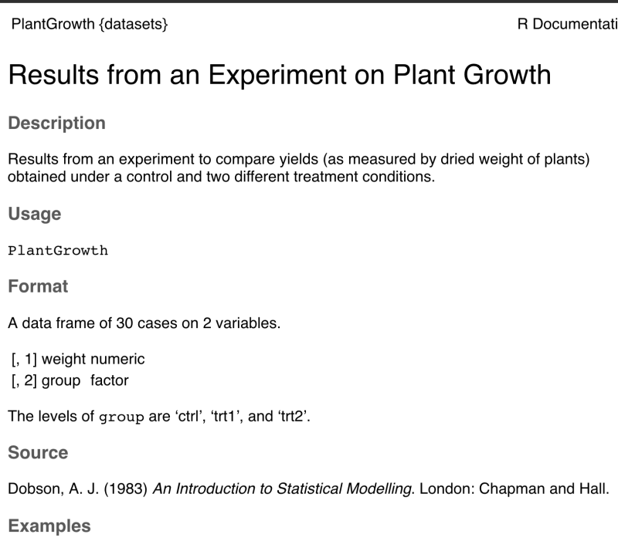Image resolution: width=618 pixels, height=541 pixels.
Task: Click the description paragraph about comparing yields
Action: (298, 168)
